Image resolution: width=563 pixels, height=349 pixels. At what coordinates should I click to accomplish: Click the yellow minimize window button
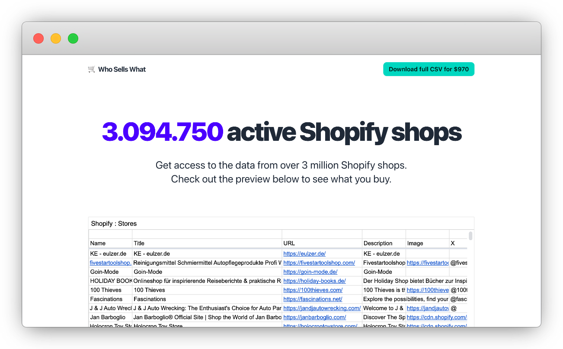56,38
